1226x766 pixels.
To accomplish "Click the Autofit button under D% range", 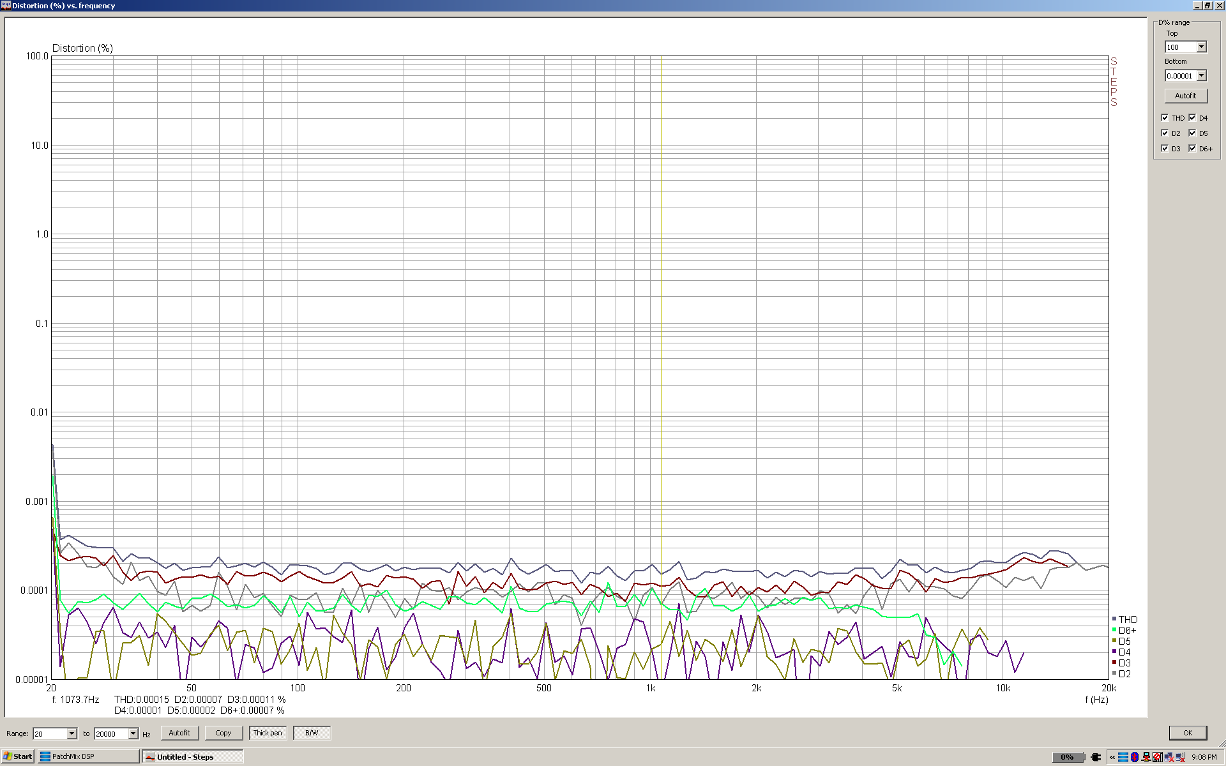I will tap(1186, 96).
